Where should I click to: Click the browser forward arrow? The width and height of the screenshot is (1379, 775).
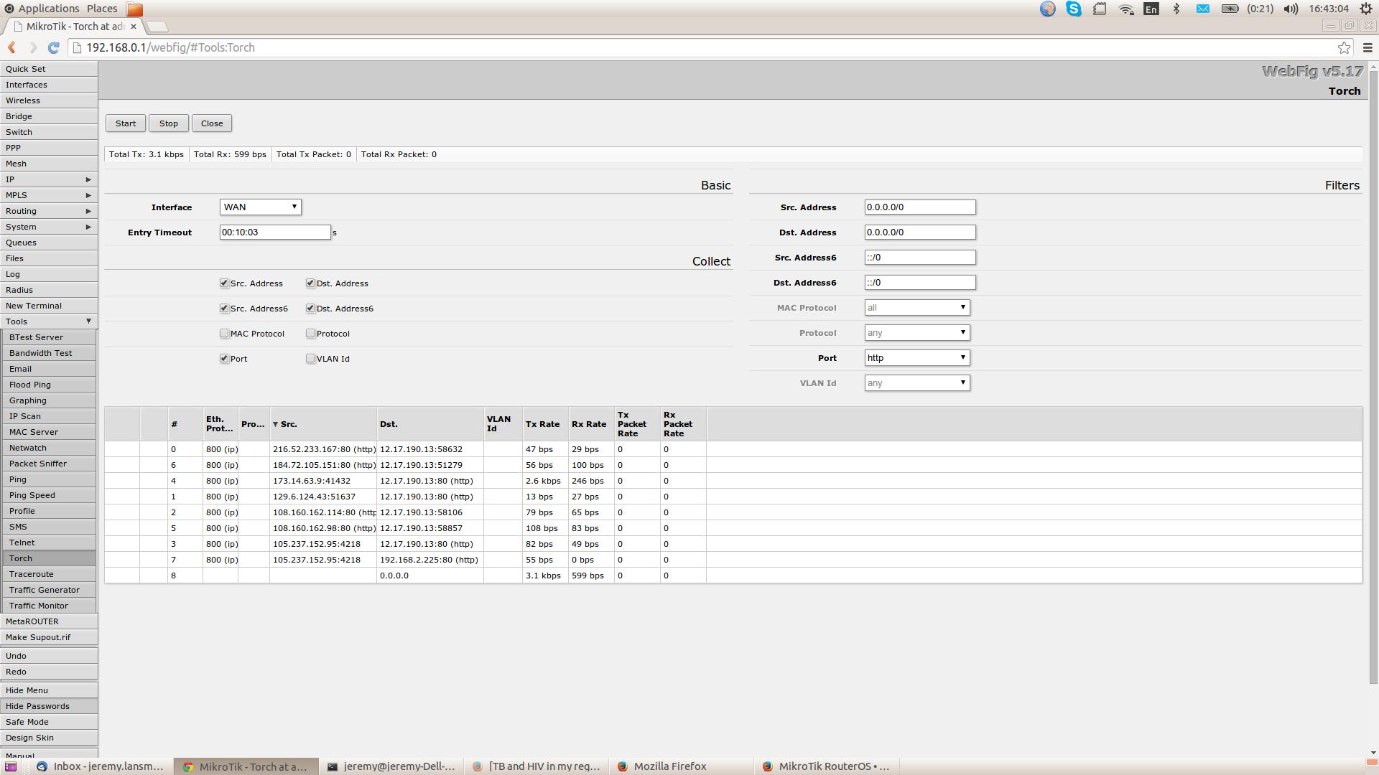pyautogui.click(x=33, y=47)
